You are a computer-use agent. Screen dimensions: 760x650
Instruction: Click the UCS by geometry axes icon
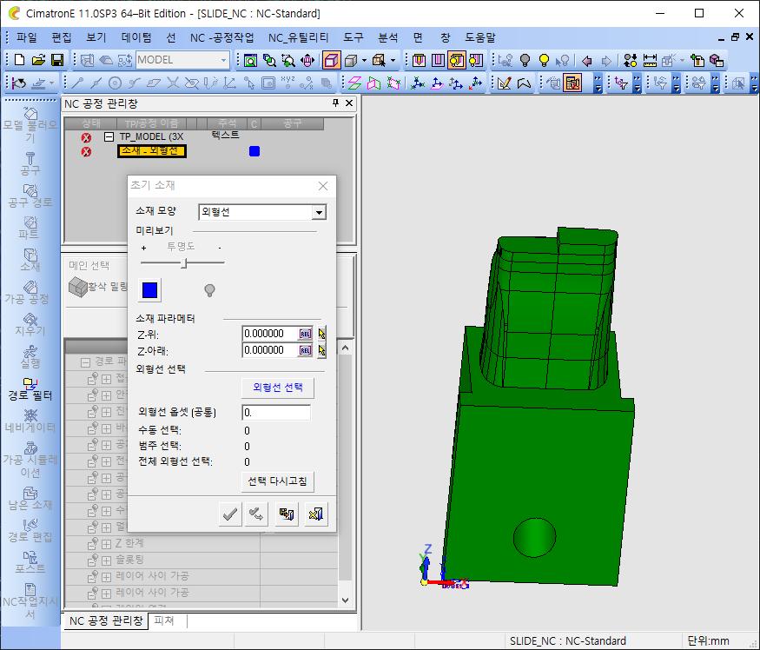pos(417,83)
